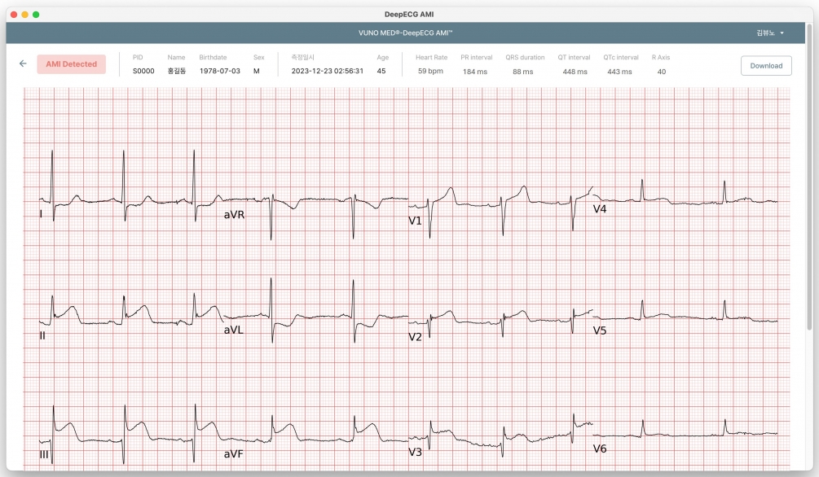Click the QRS duration value 88 ms
819x477 pixels.
coord(522,72)
